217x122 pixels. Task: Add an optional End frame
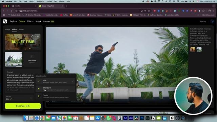[x=32, y=59]
